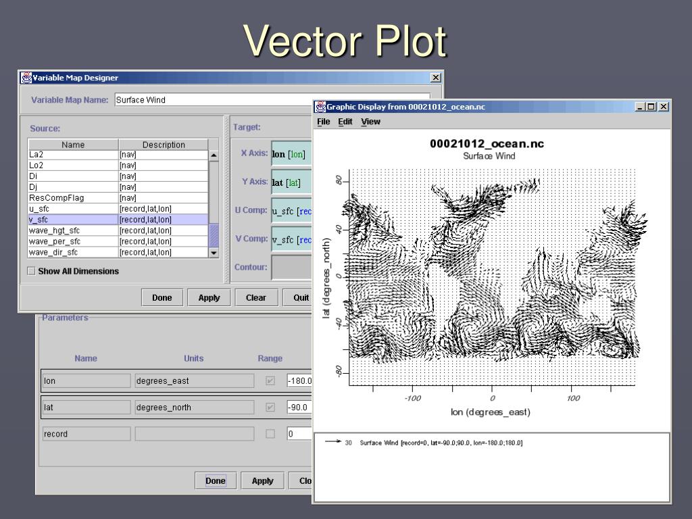Maximize the Graphic Display window
This screenshot has width=692, height=519.
pos(651,107)
